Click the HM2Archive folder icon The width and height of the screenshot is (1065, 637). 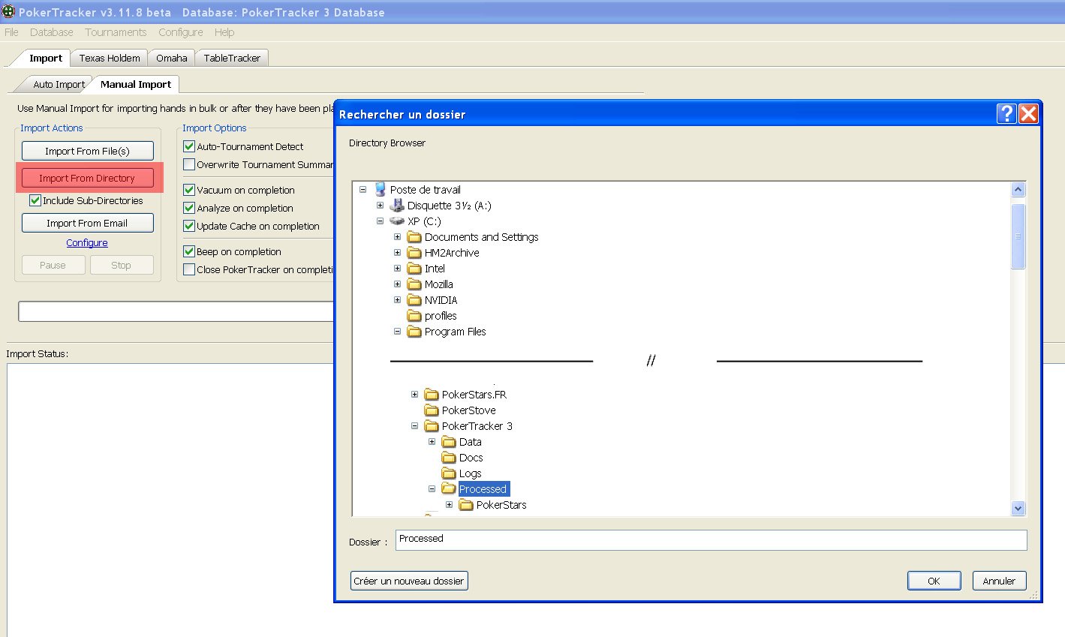414,253
